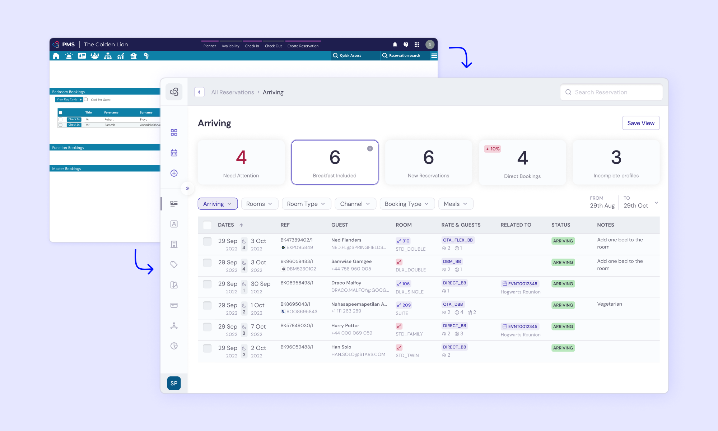Click the notifications bell icon
718x431 pixels.
(395, 45)
